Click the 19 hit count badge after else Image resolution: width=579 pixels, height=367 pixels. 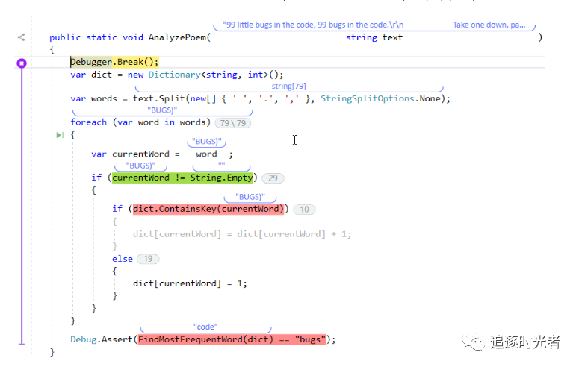148,259
